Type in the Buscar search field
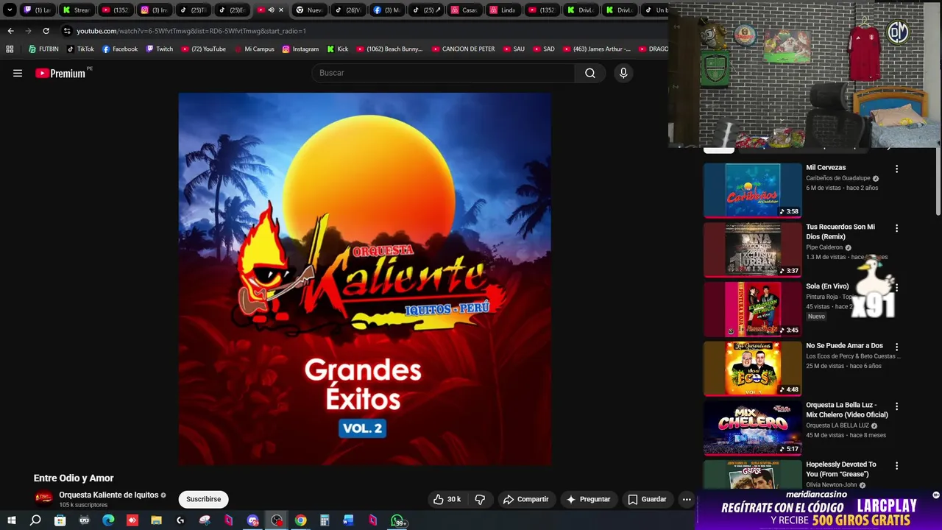 443,73
